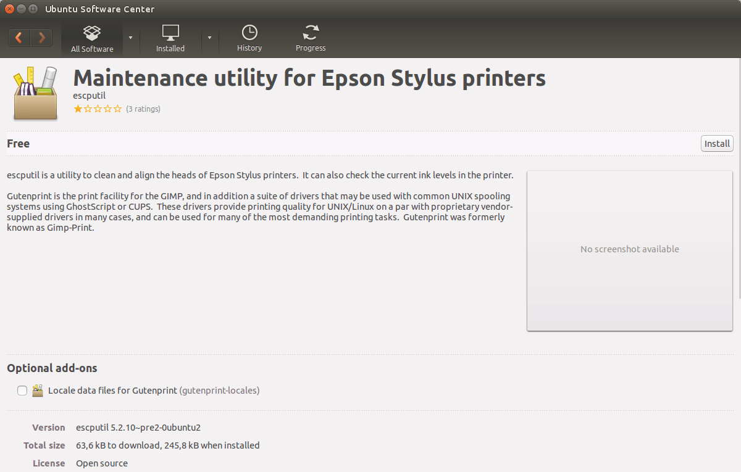Close the Ubuntu Software Center window
The height and width of the screenshot is (472, 741).
[9, 9]
